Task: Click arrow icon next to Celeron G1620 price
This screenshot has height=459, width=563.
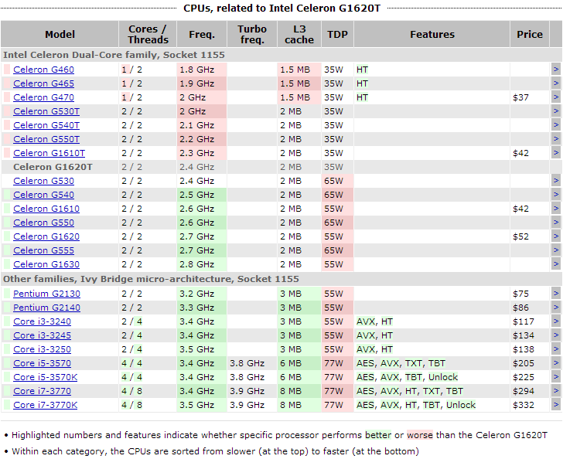Action: [x=556, y=236]
